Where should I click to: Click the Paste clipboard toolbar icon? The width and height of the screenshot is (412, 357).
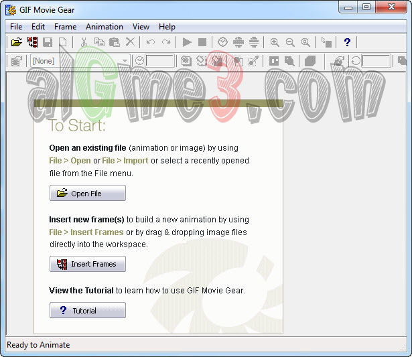pyautogui.click(x=115, y=42)
